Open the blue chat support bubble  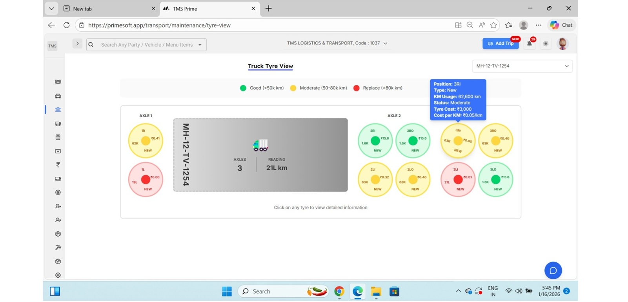tap(553, 270)
